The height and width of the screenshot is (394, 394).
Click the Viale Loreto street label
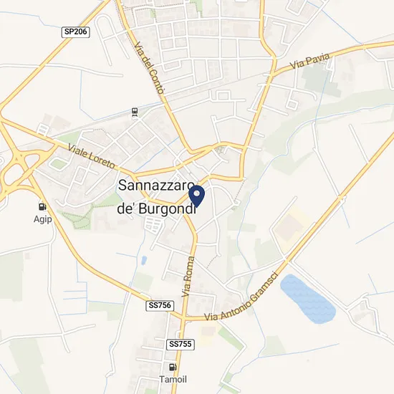(x=92, y=156)
